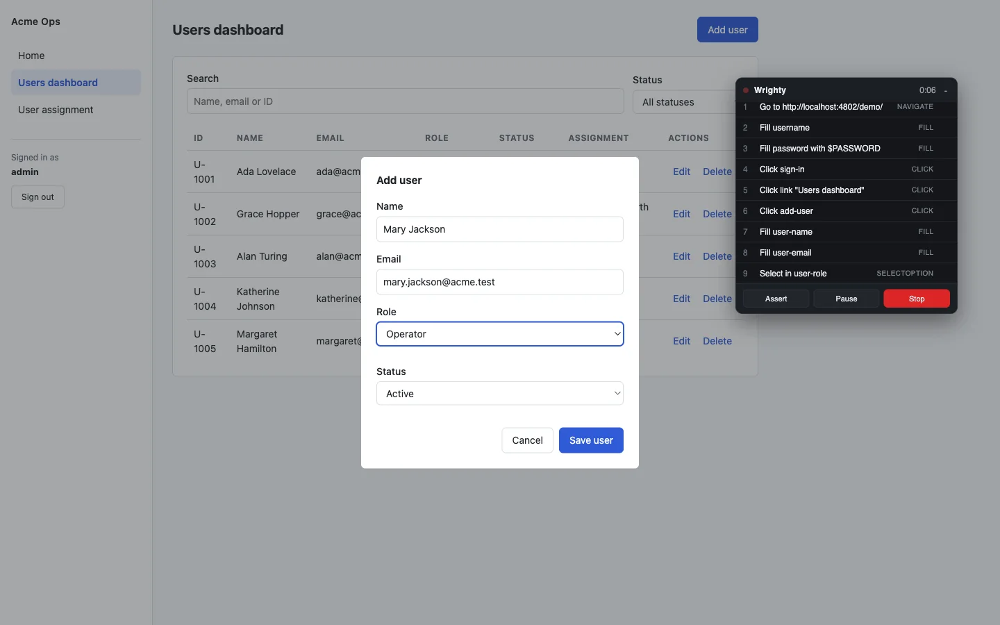This screenshot has width=1000, height=625.
Task: Click the Sign out button
Action: tap(37, 197)
